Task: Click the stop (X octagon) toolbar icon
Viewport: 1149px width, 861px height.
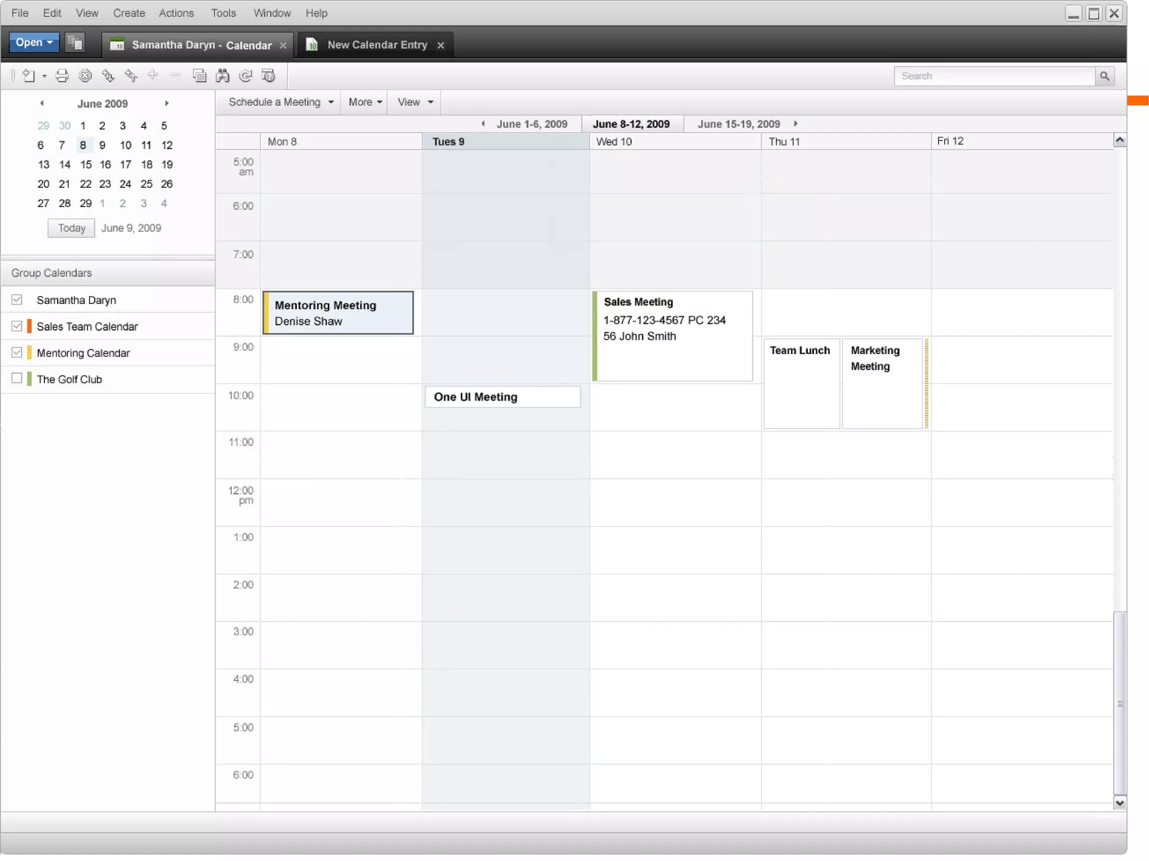Action: [x=85, y=76]
